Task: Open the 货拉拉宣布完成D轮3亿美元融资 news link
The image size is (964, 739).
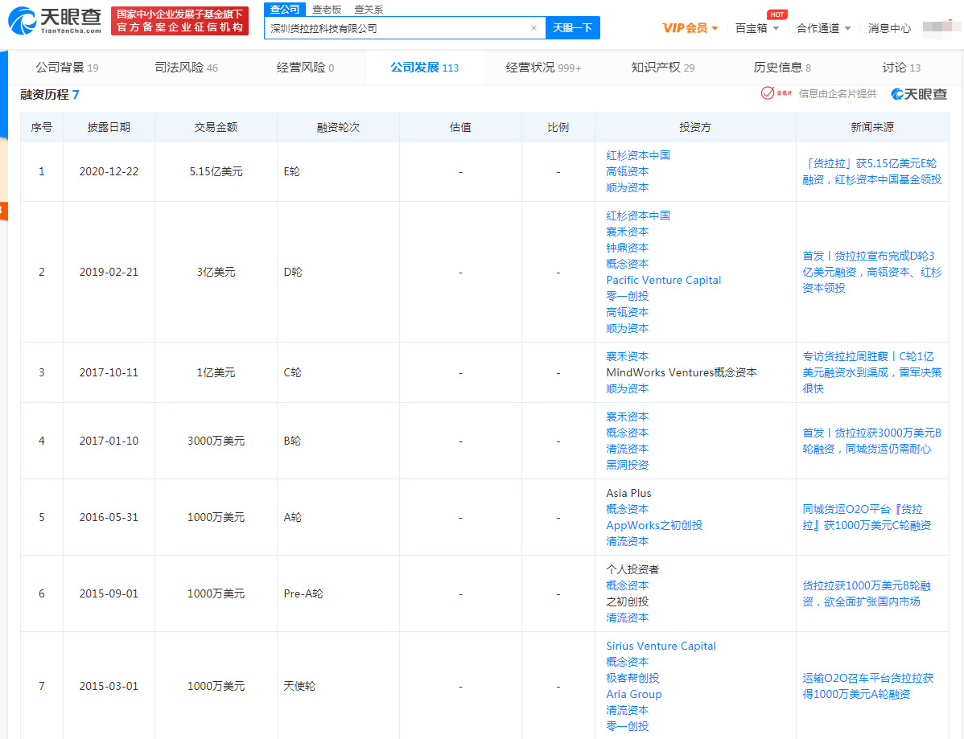Action: click(x=871, y=272)
